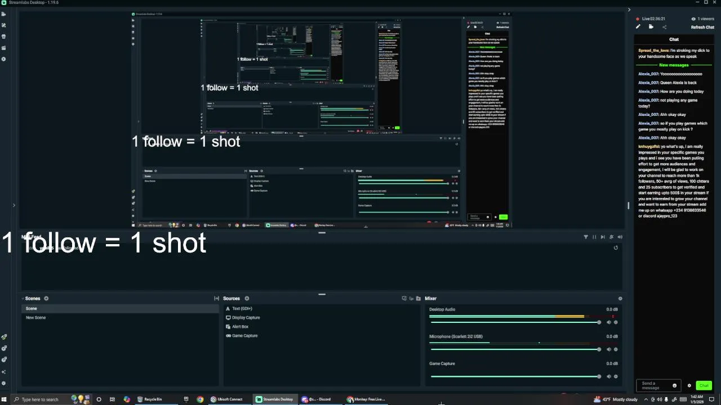The image size is (721, 405).
Task: Open chat settings gear next to the Chat button
Action: pyautogui.click(x=689, y=386)
